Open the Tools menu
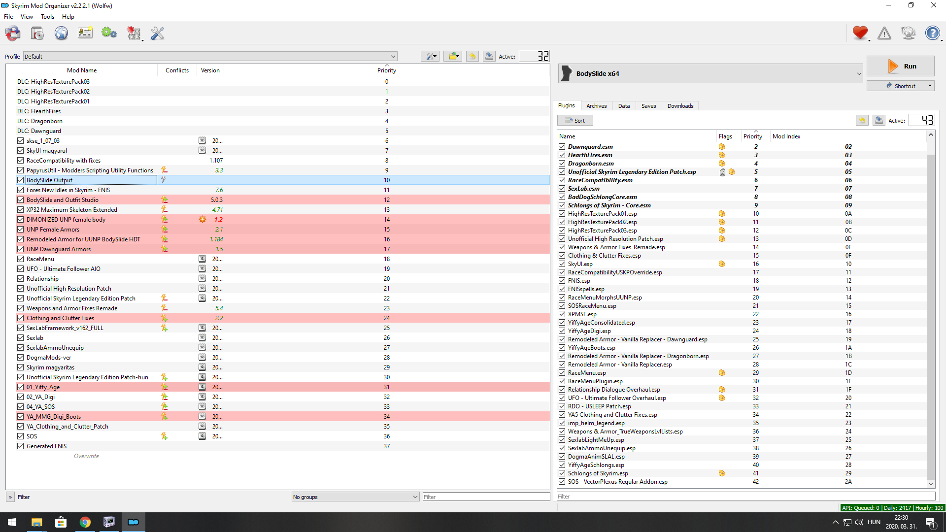The image size is (946, 532). click(x=48, y=16)
